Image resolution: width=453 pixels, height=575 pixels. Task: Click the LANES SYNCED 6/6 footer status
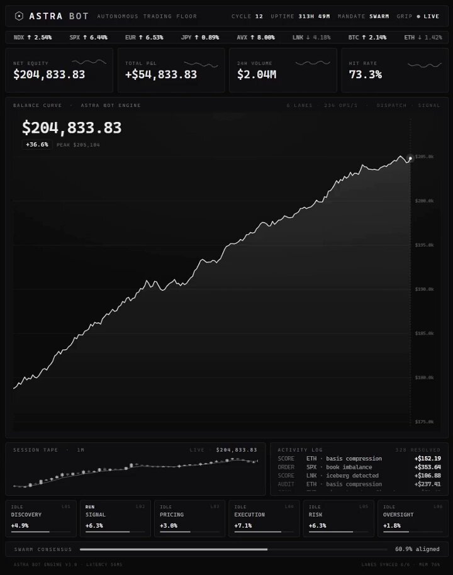tap(386, 565)
